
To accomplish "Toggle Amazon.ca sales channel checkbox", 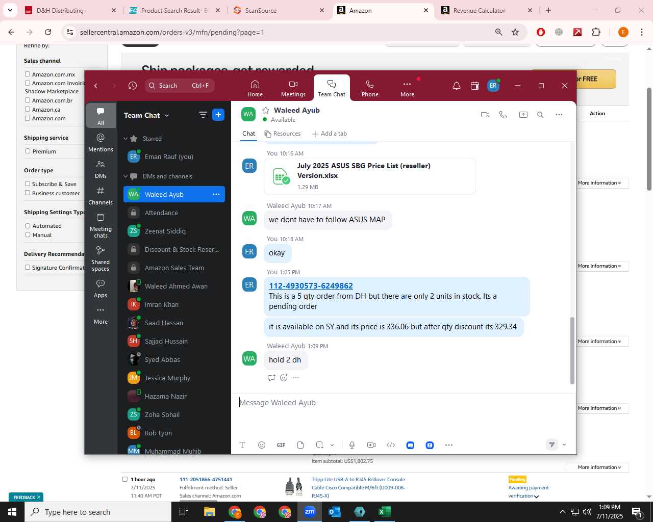I will pos(28,109).
